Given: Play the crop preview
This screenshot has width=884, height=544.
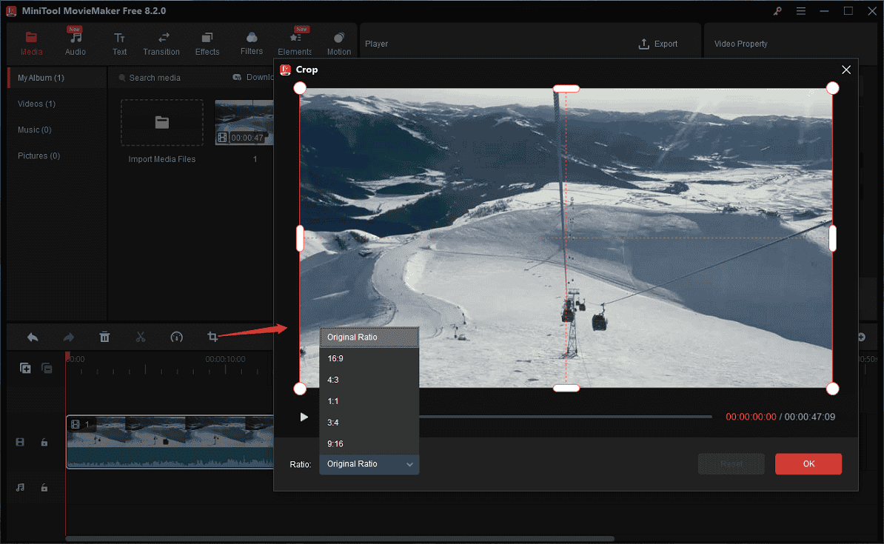Looking at the screenshot, I should pyautogui.click(x=304, y=417).
